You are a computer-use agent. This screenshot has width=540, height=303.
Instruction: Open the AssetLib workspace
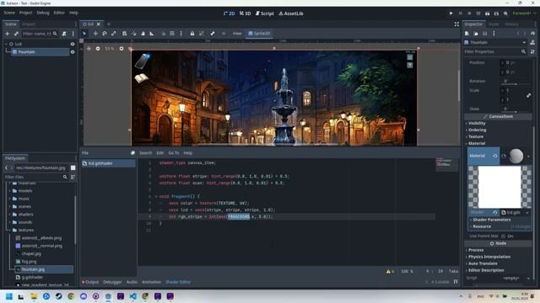291,13
